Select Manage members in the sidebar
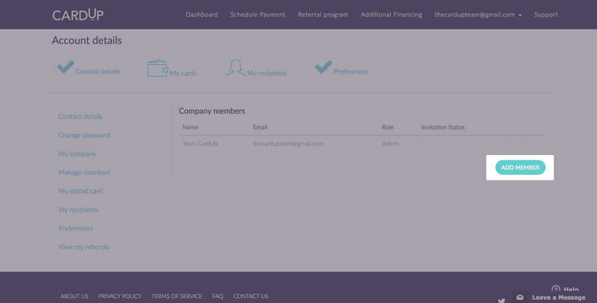This screenshot has height=303, width=597. pyautogui.click(x=85, y=172)
